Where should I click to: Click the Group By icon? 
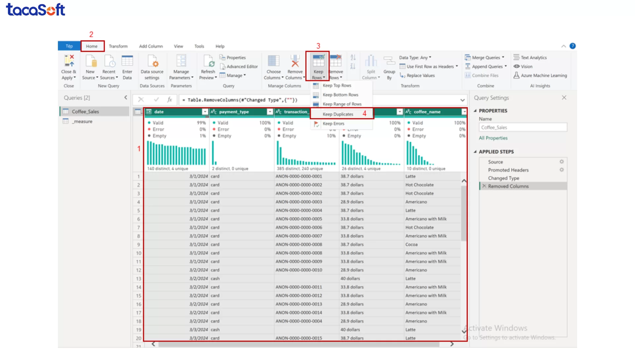389,61
